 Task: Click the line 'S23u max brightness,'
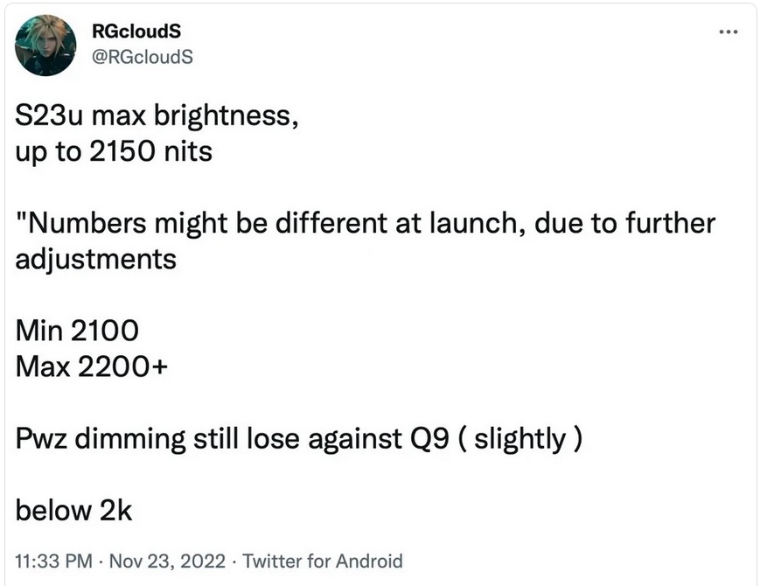(157, 116)
